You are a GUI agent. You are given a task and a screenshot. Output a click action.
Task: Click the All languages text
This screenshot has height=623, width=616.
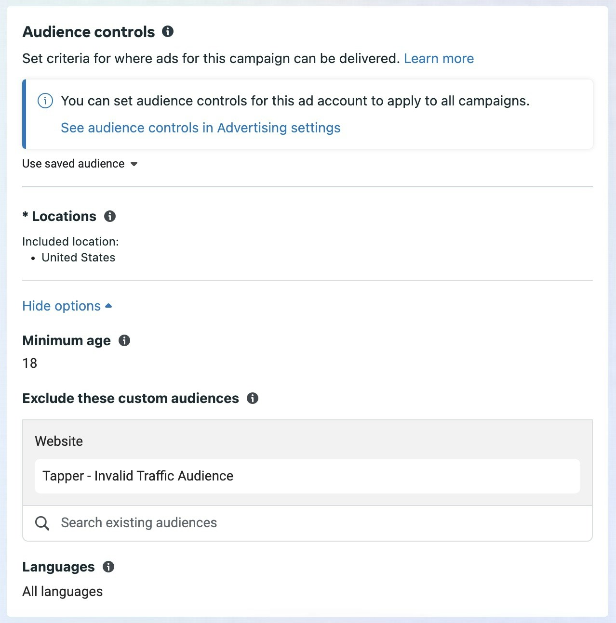pos(62,591)
